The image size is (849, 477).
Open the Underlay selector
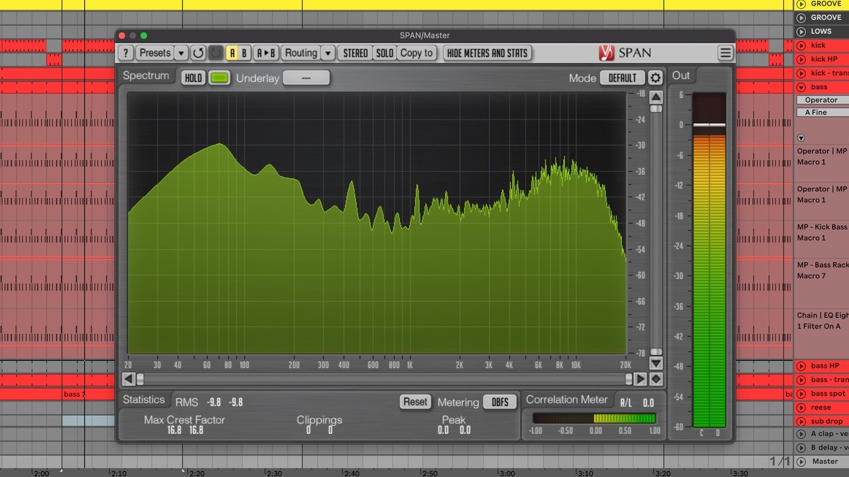coord(306,78)
